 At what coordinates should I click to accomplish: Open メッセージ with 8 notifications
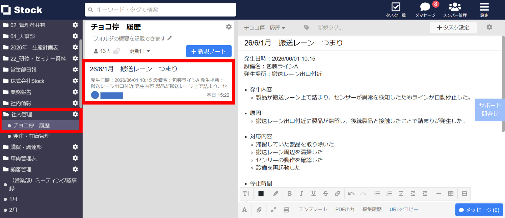click(x=425, y=10)
